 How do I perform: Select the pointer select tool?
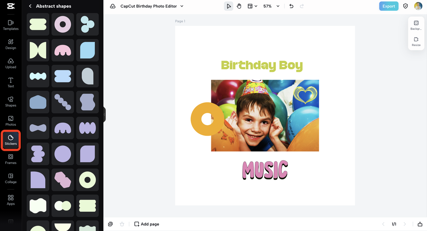229,6
